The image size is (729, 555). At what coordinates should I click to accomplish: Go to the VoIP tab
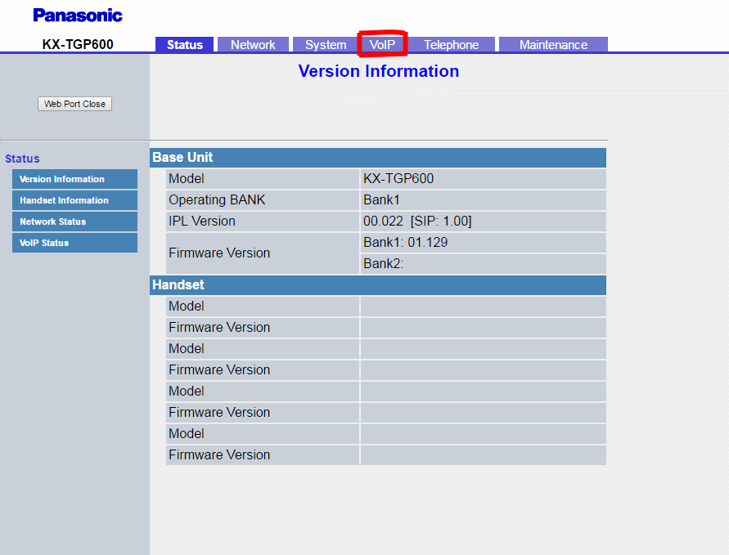point(382,45)
